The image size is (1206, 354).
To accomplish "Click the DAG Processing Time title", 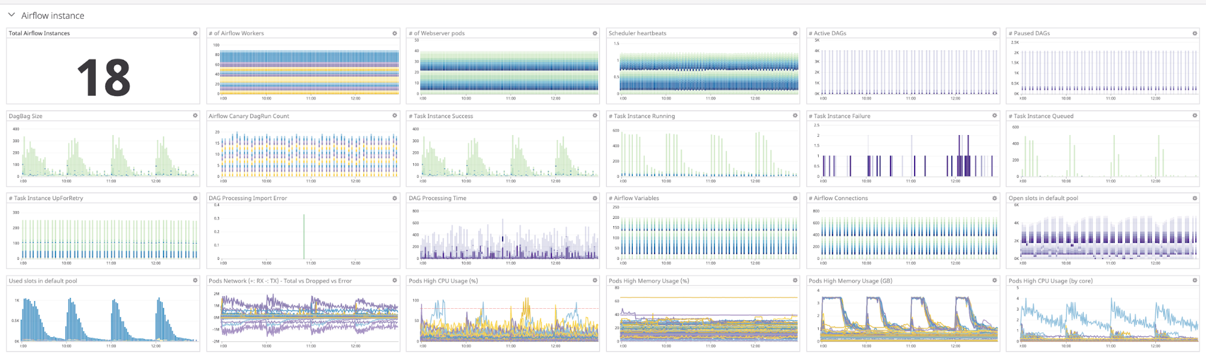I will pyautogui.click(x=437, y=198).
